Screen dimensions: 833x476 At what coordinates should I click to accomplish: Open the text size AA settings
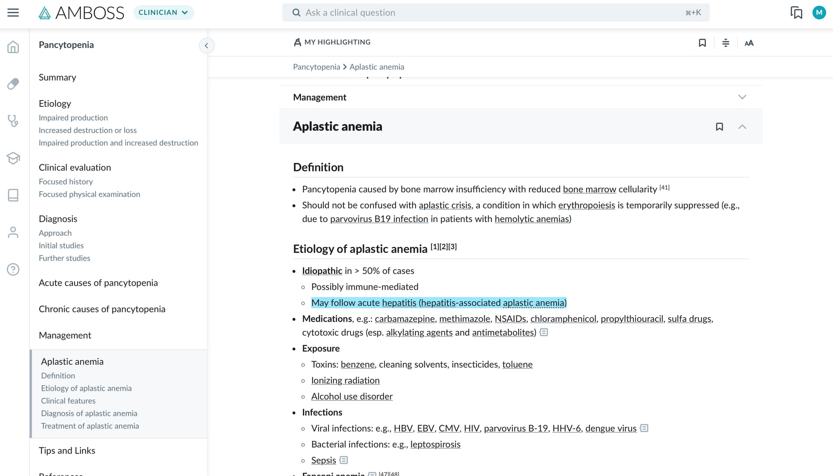(x=749, y=43)
